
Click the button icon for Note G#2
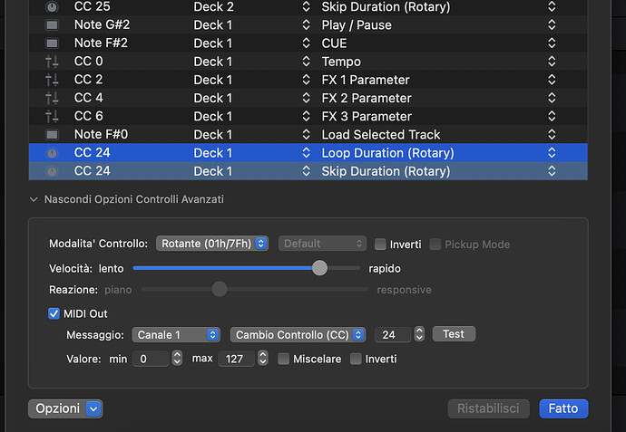[x=52, y=25]
